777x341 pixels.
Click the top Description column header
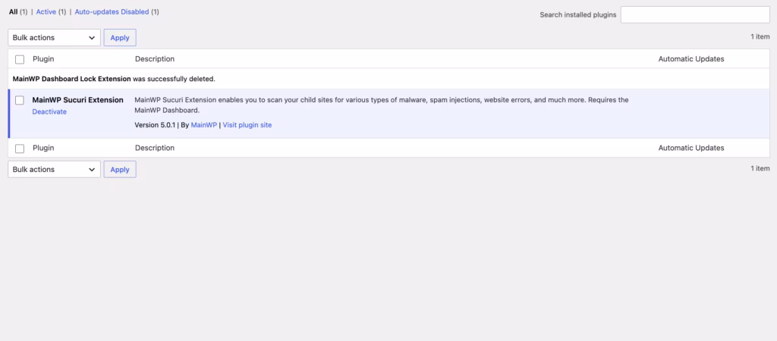point(155,59)
